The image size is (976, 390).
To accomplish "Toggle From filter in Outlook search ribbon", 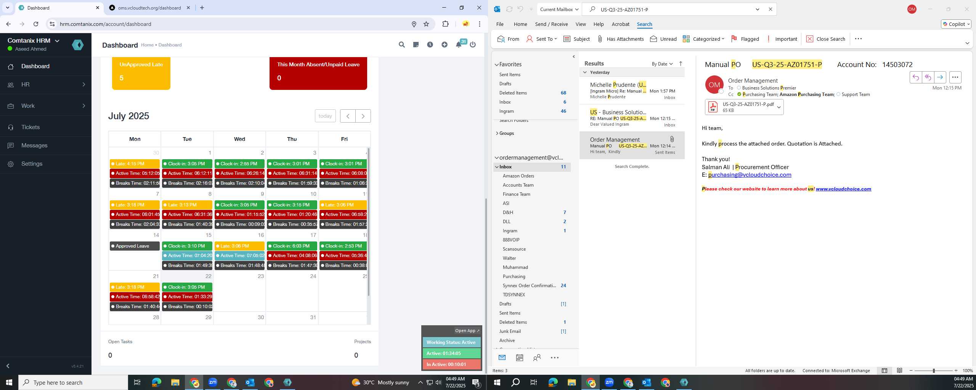I will (508, 39).
